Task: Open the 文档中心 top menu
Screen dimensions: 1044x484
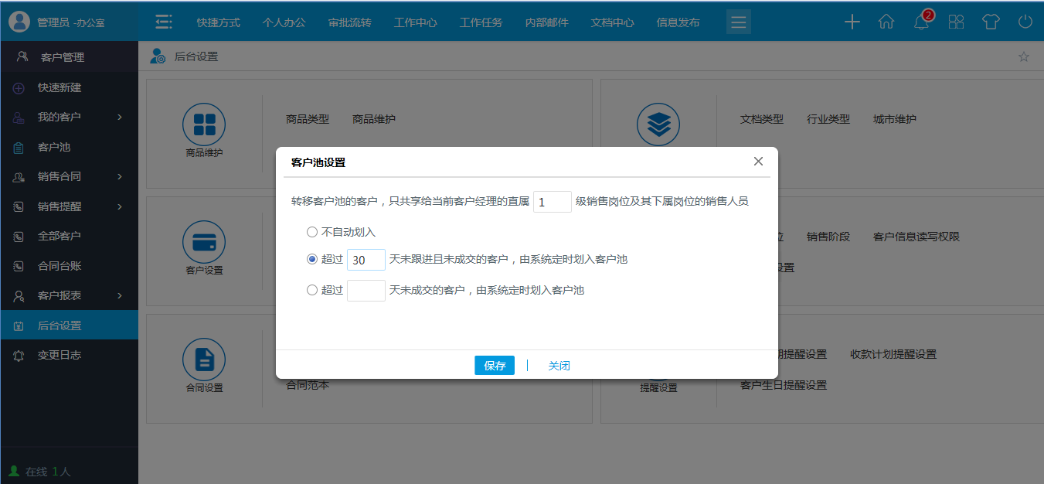Action: 612,22
